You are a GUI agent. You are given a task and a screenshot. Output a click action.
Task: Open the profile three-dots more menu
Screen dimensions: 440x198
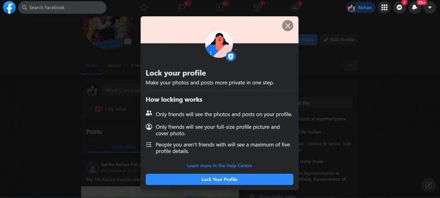tap(350, 65)
